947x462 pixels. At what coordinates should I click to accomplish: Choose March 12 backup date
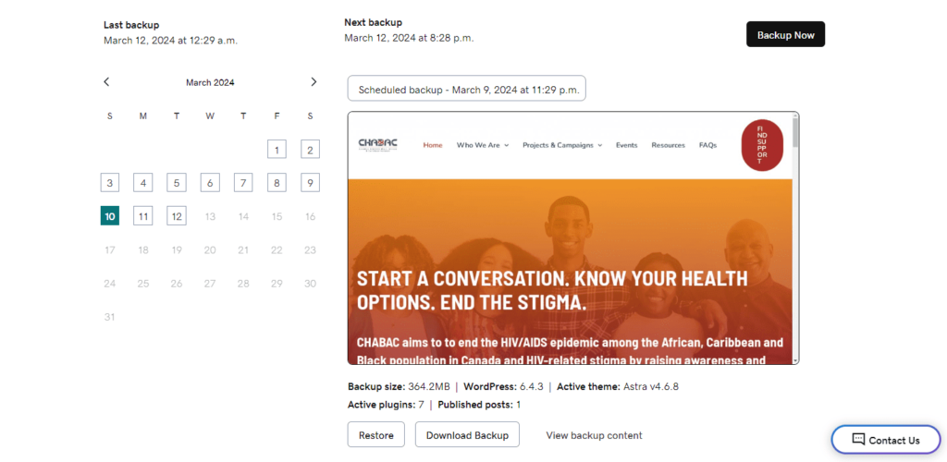pos(177,216)
